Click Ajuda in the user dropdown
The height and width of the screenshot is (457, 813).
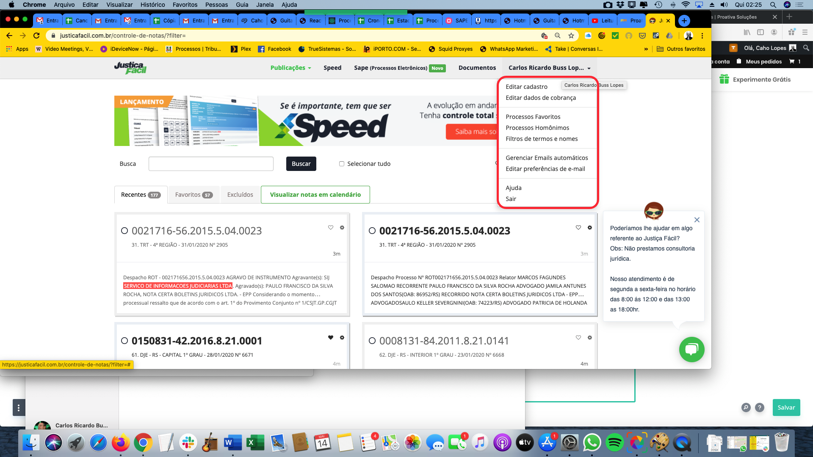coord(514,188)
